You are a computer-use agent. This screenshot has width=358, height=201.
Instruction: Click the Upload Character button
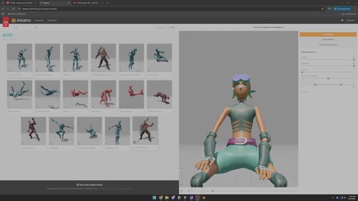coord(328,45)
